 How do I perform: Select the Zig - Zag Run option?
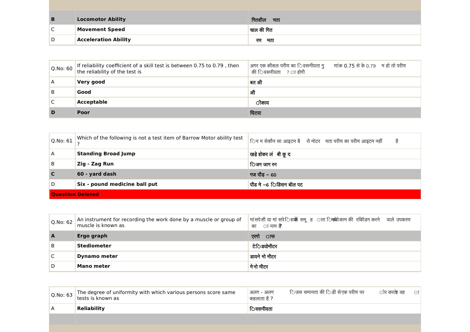click(x=95, y=164)
